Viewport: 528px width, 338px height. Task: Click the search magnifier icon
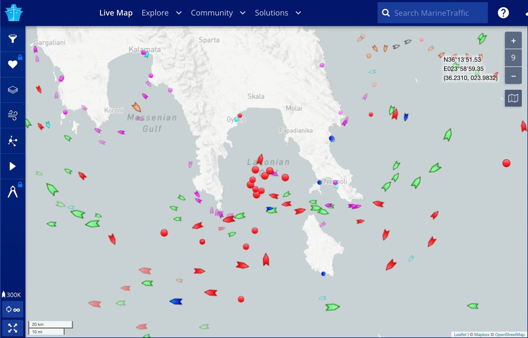(386, 13)
